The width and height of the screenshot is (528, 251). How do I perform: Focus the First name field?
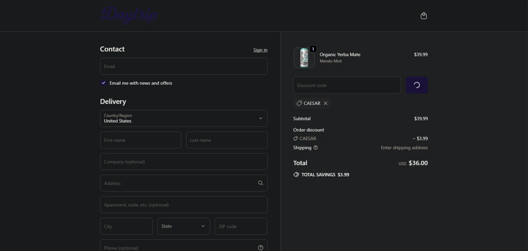pyautogui.click(x=141, y=140)
